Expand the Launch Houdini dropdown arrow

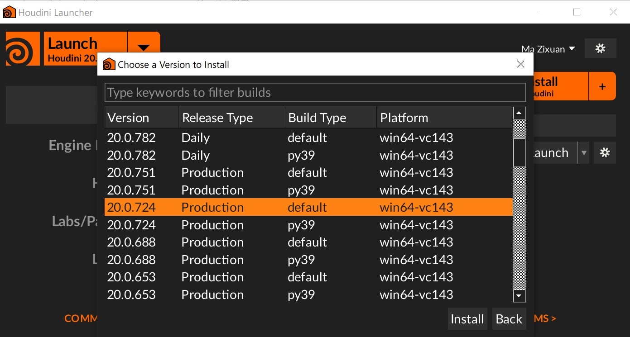(144, 48)
